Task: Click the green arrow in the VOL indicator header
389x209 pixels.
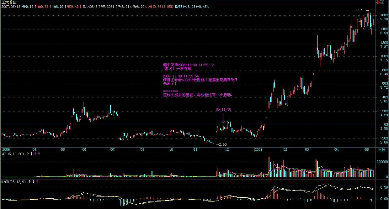Action: tap(39, 154)
